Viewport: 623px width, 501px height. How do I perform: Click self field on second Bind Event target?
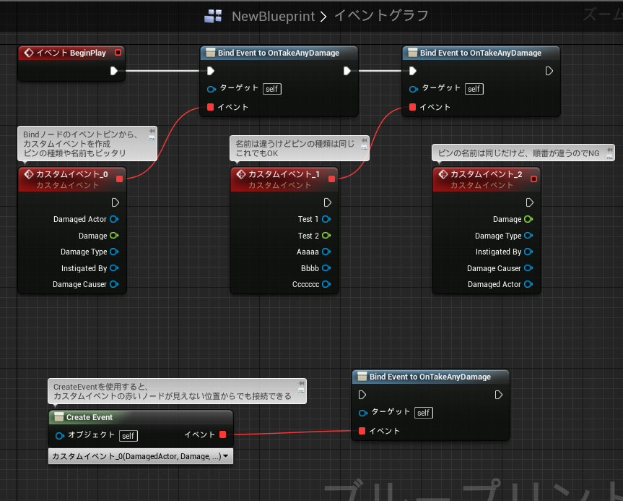[x=474, y=89]
